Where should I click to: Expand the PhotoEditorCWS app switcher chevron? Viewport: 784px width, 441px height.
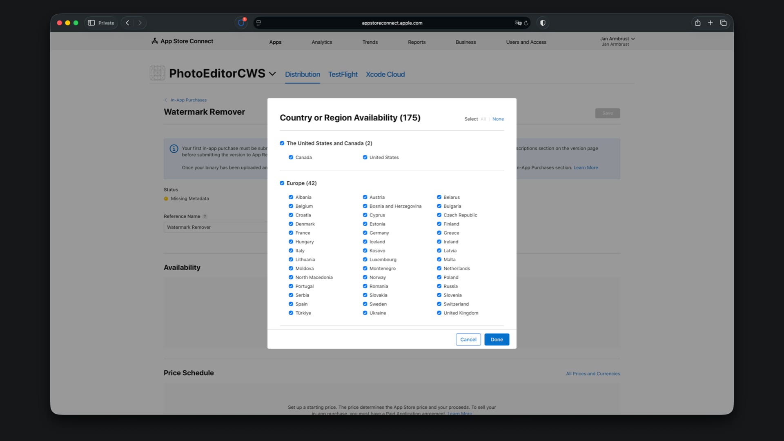272,74
